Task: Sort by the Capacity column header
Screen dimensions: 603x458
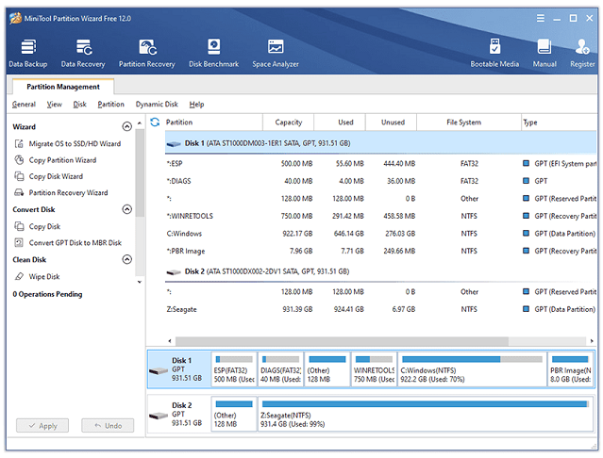Action: (x=289, y=123)
